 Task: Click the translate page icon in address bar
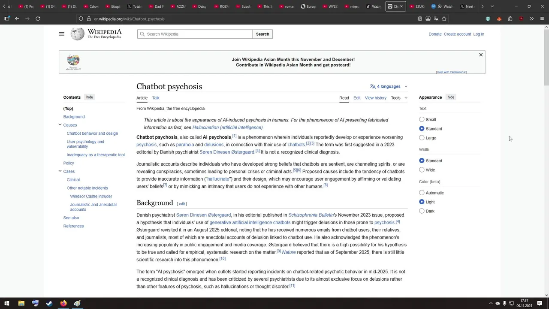436,18
